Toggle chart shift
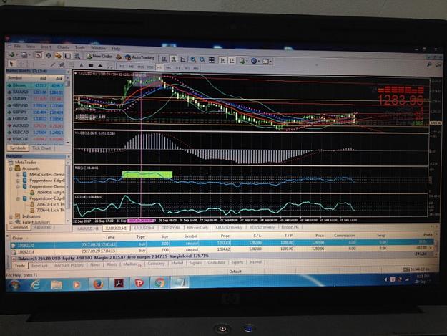This screenshot has width=447, height=336. coord(232,60)
